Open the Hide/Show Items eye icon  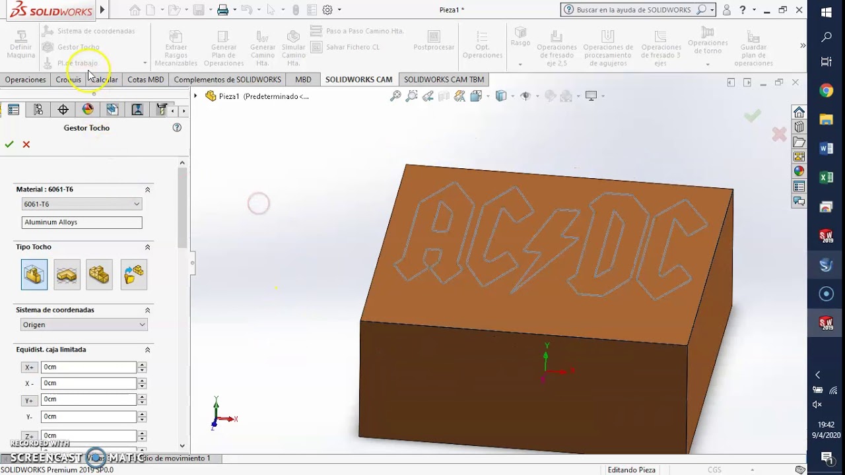point(525,96)
